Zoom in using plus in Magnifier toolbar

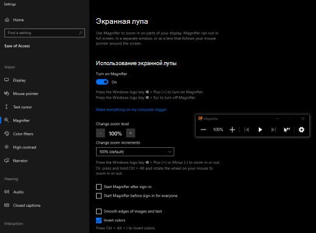coord(232,130)
